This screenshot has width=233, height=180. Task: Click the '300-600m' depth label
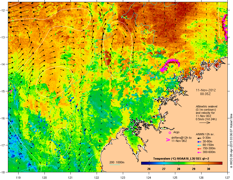[209, 152]
